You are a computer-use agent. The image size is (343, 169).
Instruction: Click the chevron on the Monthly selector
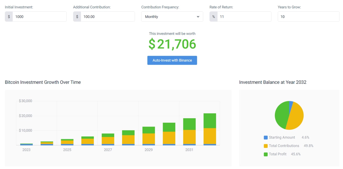coord(197,17)
